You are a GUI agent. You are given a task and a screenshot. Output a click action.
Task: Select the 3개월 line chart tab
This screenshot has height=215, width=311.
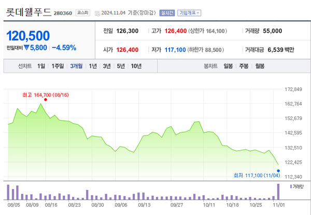point(76,66)
